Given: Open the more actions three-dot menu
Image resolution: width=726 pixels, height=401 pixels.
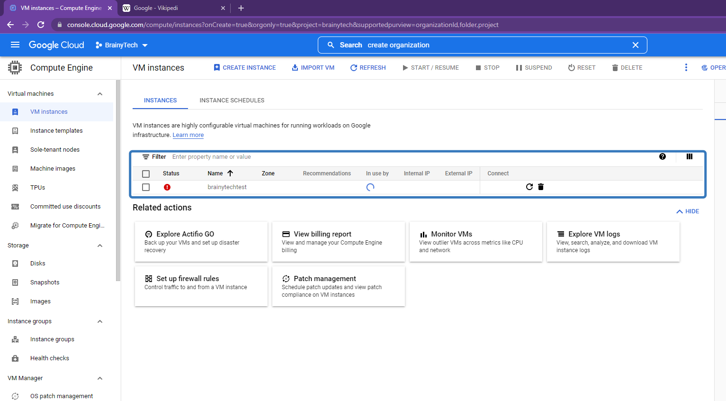Looking at the screenshot, I should pos(686,67).
